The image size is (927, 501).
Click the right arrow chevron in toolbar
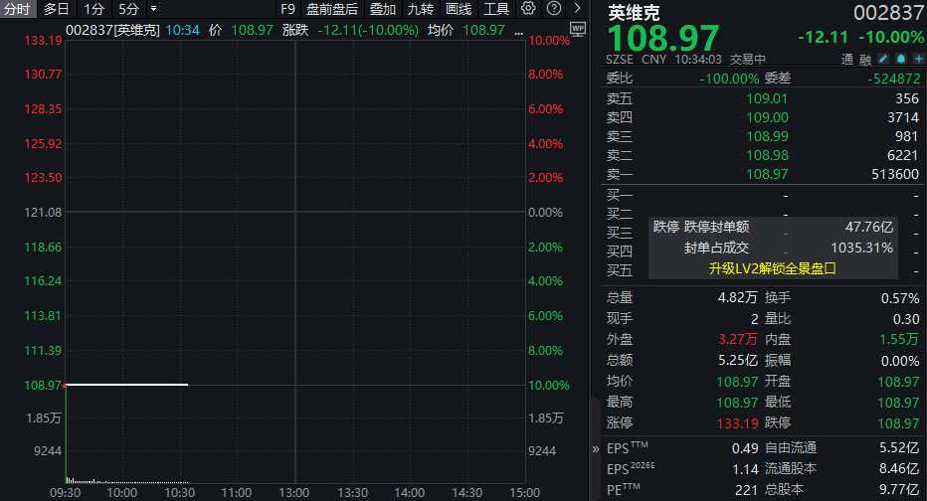point(577,9)
